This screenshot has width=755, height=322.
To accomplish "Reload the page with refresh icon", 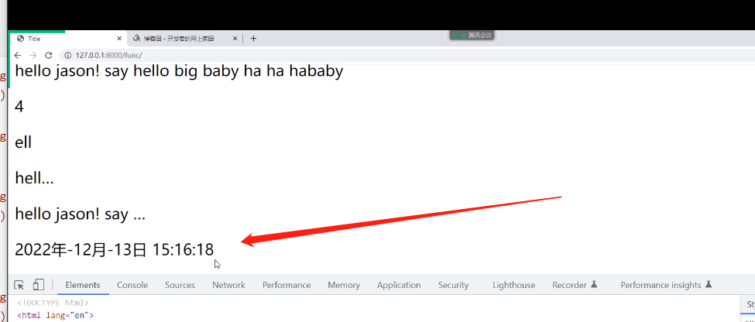I will pos(48,56).
